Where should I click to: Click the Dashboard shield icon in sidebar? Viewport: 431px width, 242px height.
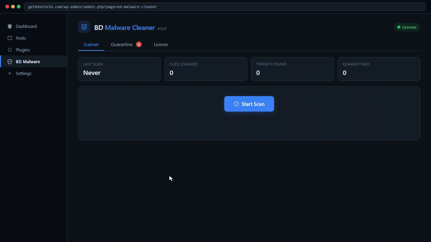click(10, 26)
